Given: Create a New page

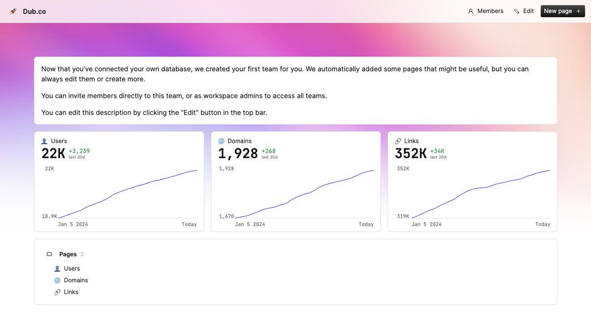Looking at the screenshot, I should pos(562,11).
